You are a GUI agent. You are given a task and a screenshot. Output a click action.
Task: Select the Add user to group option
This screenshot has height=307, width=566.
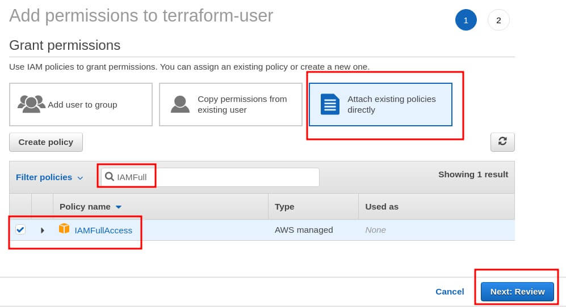tap(81, 105)
